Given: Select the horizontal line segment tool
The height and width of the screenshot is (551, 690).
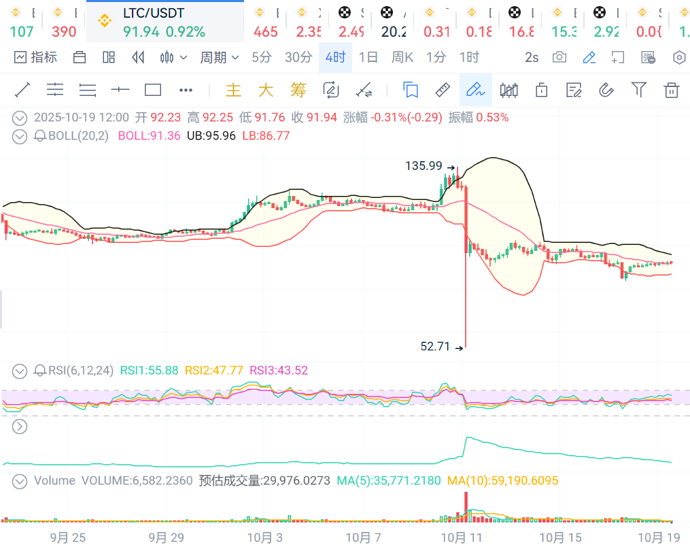Looking at the screenshot, I should pos(120,90).
